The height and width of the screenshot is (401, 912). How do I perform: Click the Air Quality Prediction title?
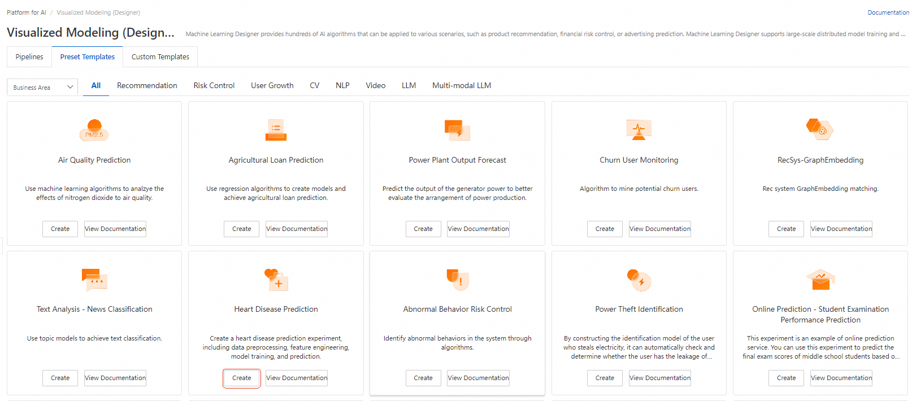coord(94,160)
